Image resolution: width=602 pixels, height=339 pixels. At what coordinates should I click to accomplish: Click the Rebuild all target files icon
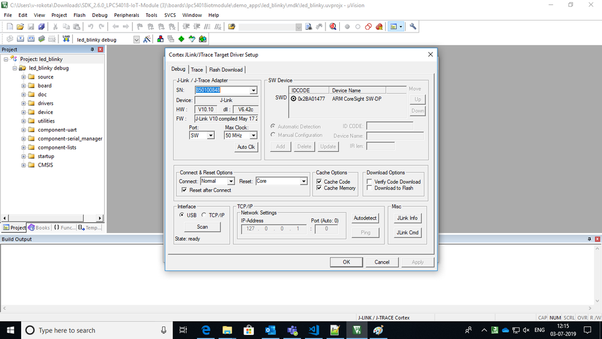coord(31,39)
